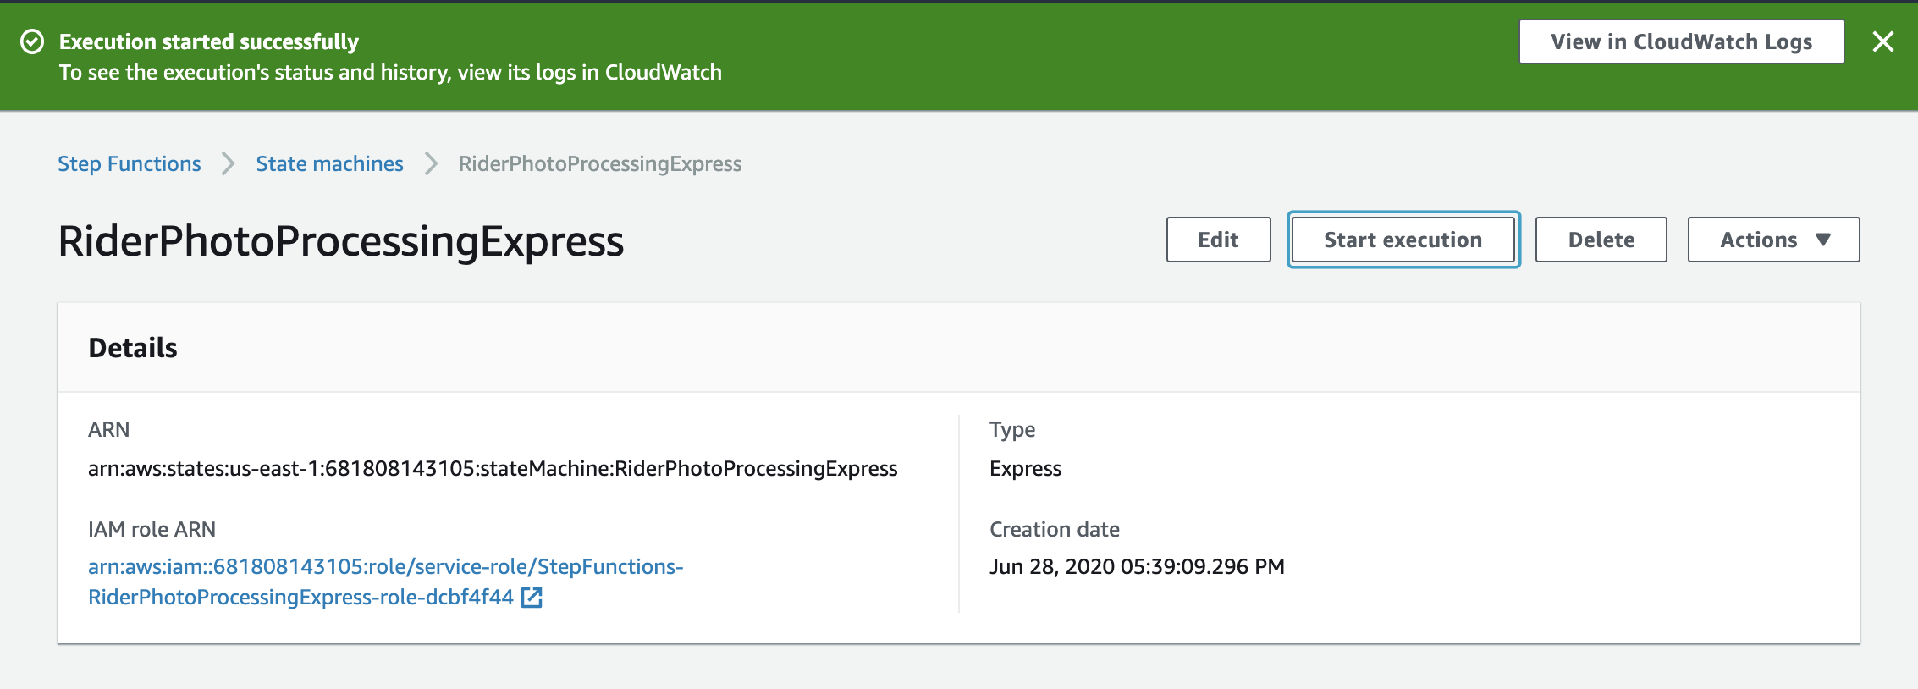Click the creation date Jun 28, 2020 value
The width and height of the screenshot is (1918, 689).
[1137, 566]
